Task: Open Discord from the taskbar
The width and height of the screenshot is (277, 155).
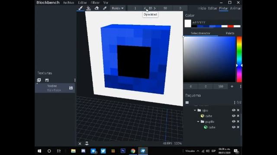Action: (83, 151)
